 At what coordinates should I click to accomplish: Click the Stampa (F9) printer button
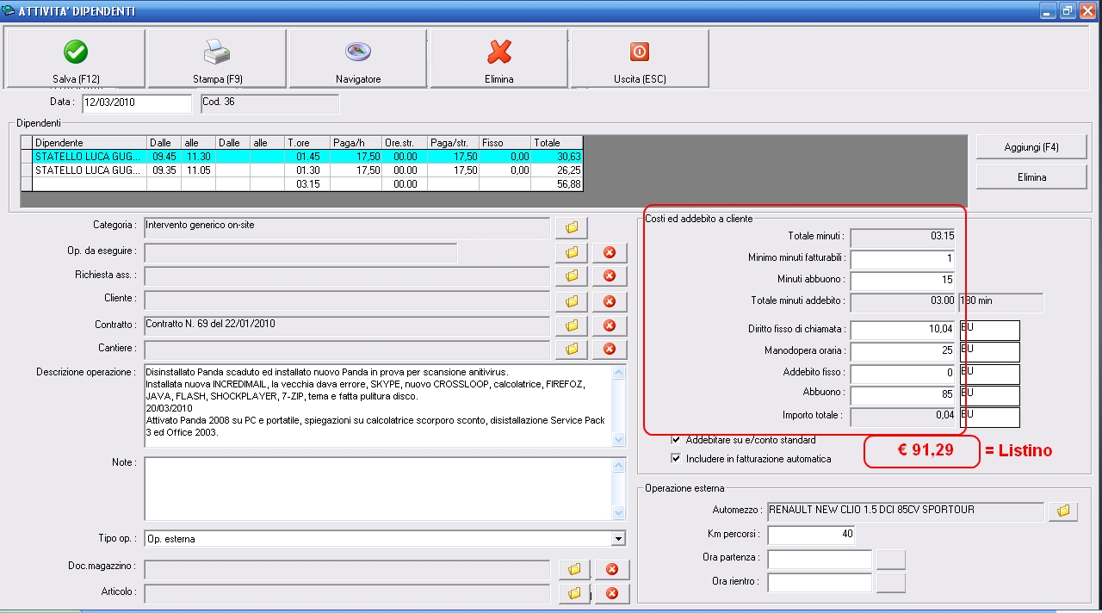click(217, 59)
